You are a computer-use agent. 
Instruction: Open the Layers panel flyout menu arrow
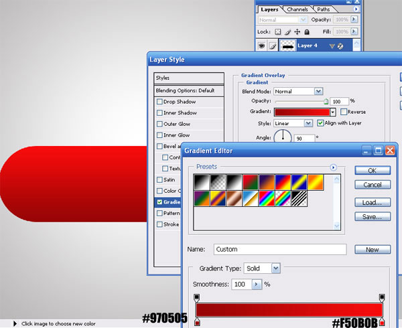[356, 9]
